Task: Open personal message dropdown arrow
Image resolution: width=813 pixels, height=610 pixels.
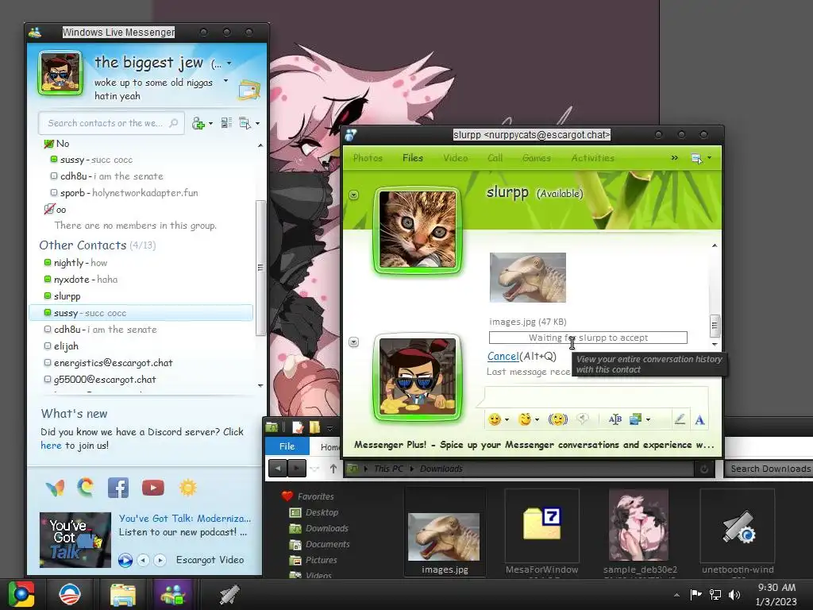Action: point(225,81)
